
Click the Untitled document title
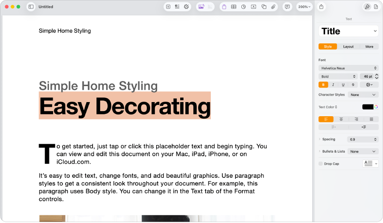click(46, 7)
